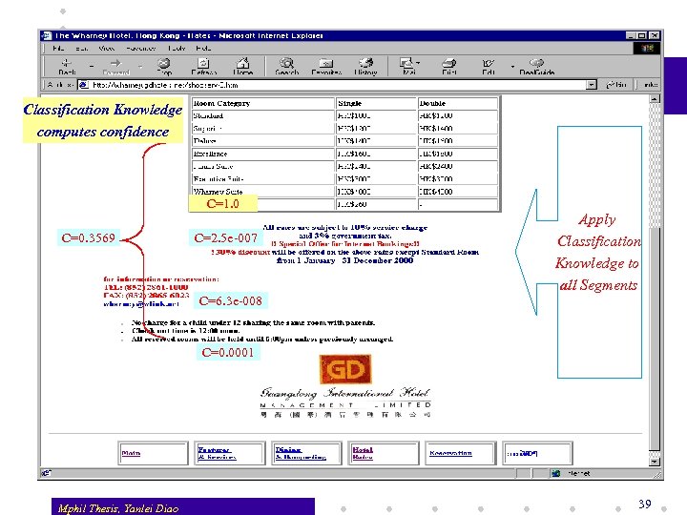Click the Edit page toolbar icon
Image resolution: width=687 pixels, height=515 pixels.
click(489, 67)
